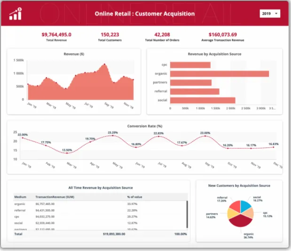Screen dimensions: 291x251
Task: Click the $6,757,465.00 revenue cell
Action: 45,204
